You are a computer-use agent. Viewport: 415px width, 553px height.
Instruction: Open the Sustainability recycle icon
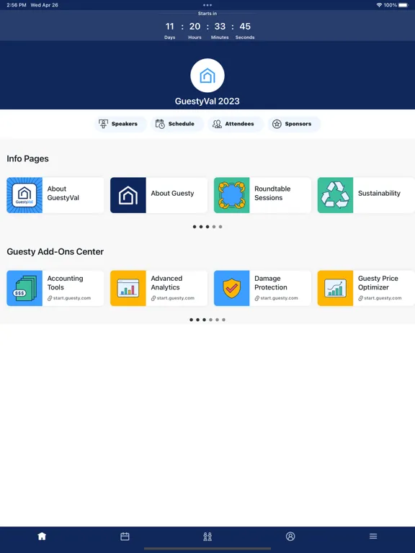coord(335,195)
